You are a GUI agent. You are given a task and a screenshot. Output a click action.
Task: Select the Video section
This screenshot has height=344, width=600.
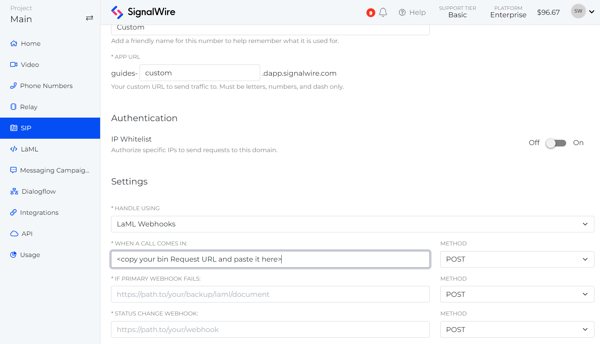[30, 64]
